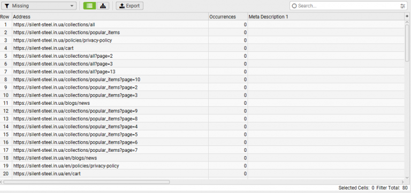Click the Occurrences value in row 11

[245, 103]
